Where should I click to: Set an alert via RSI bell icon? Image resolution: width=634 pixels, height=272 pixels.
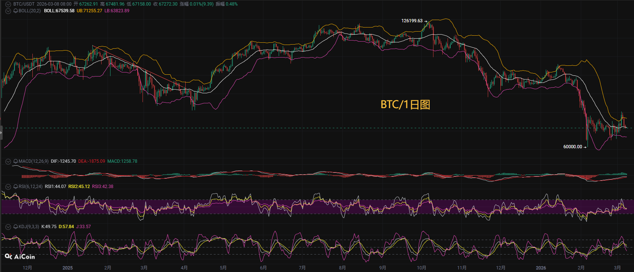16,187
